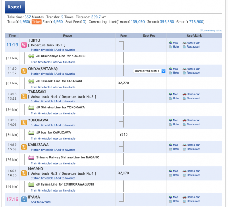
Task: Open Interval timetable for JR bus
Action: [64, 139]
